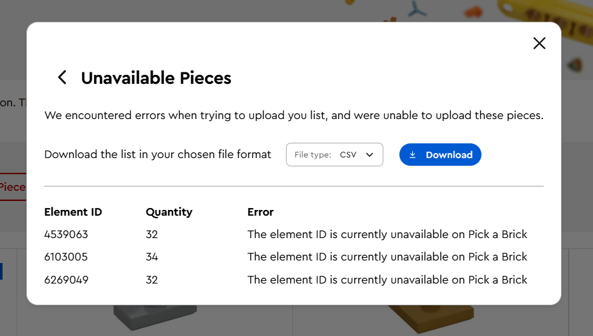Close the Unavailable Pieces dialog
This screenshot has height=336, width=593.
click(539, 44)
